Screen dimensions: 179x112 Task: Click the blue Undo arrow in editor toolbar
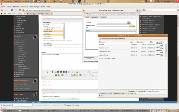point(80,72)
